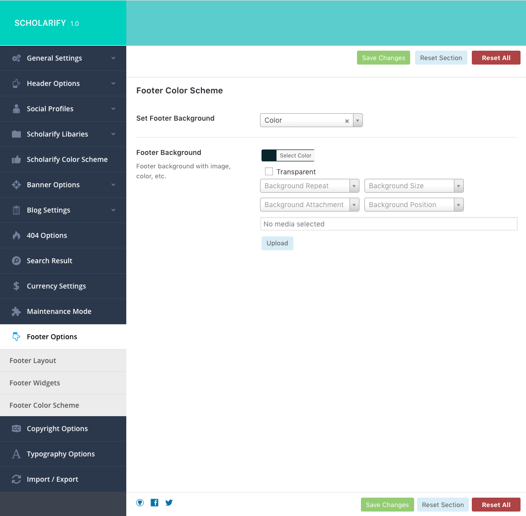Screen dimensions: 526x516
Task: Click the flame icon for 404 Options
Action: coord(16,235)
